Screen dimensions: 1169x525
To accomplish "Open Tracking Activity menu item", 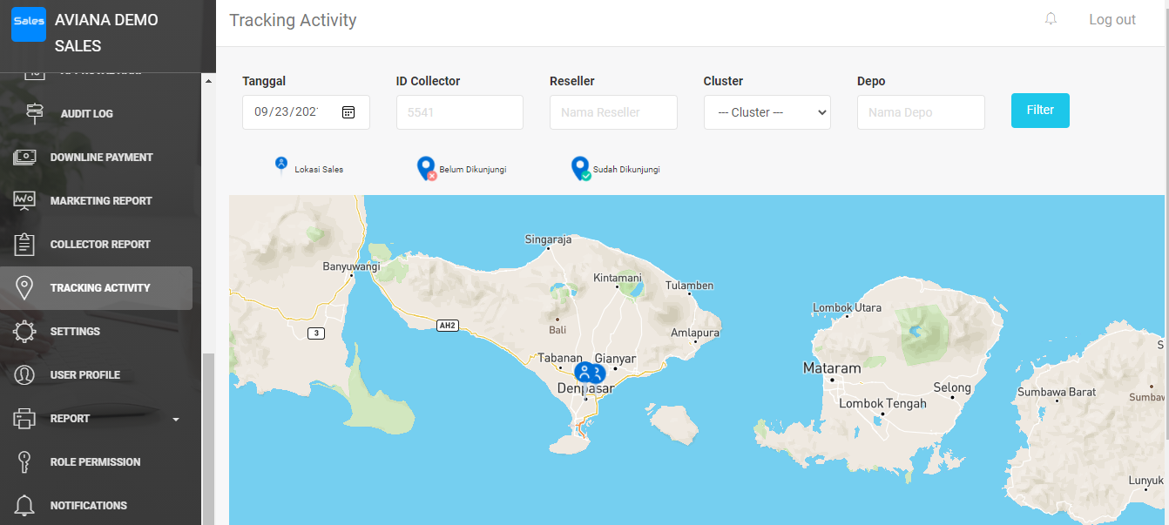I will [x=99, y=288].
